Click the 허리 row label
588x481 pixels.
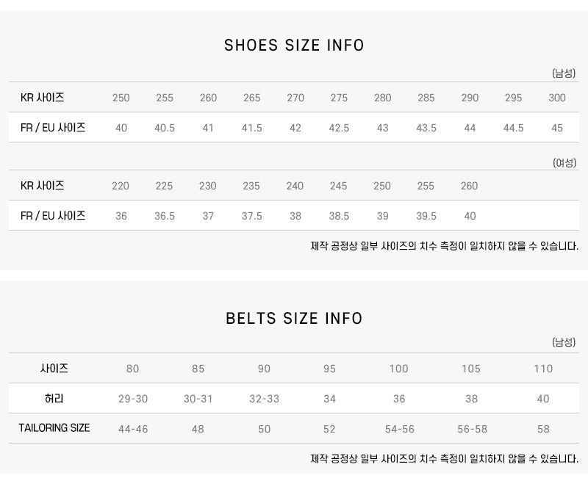click(x=54, y=399)
